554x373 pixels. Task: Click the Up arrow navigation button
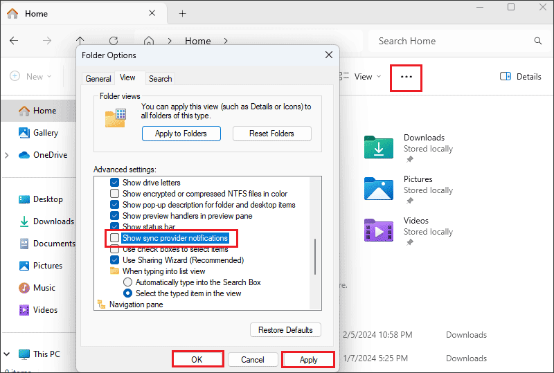[x=80, y=40]
